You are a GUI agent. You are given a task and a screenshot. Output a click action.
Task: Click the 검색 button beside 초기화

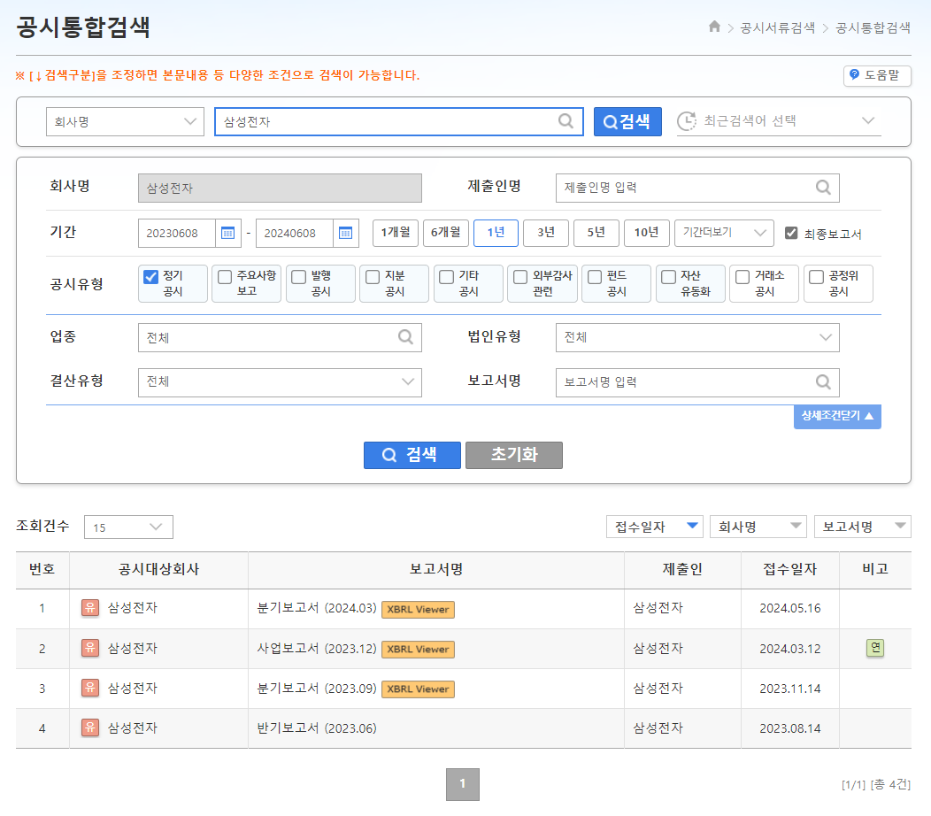[412, 455]
